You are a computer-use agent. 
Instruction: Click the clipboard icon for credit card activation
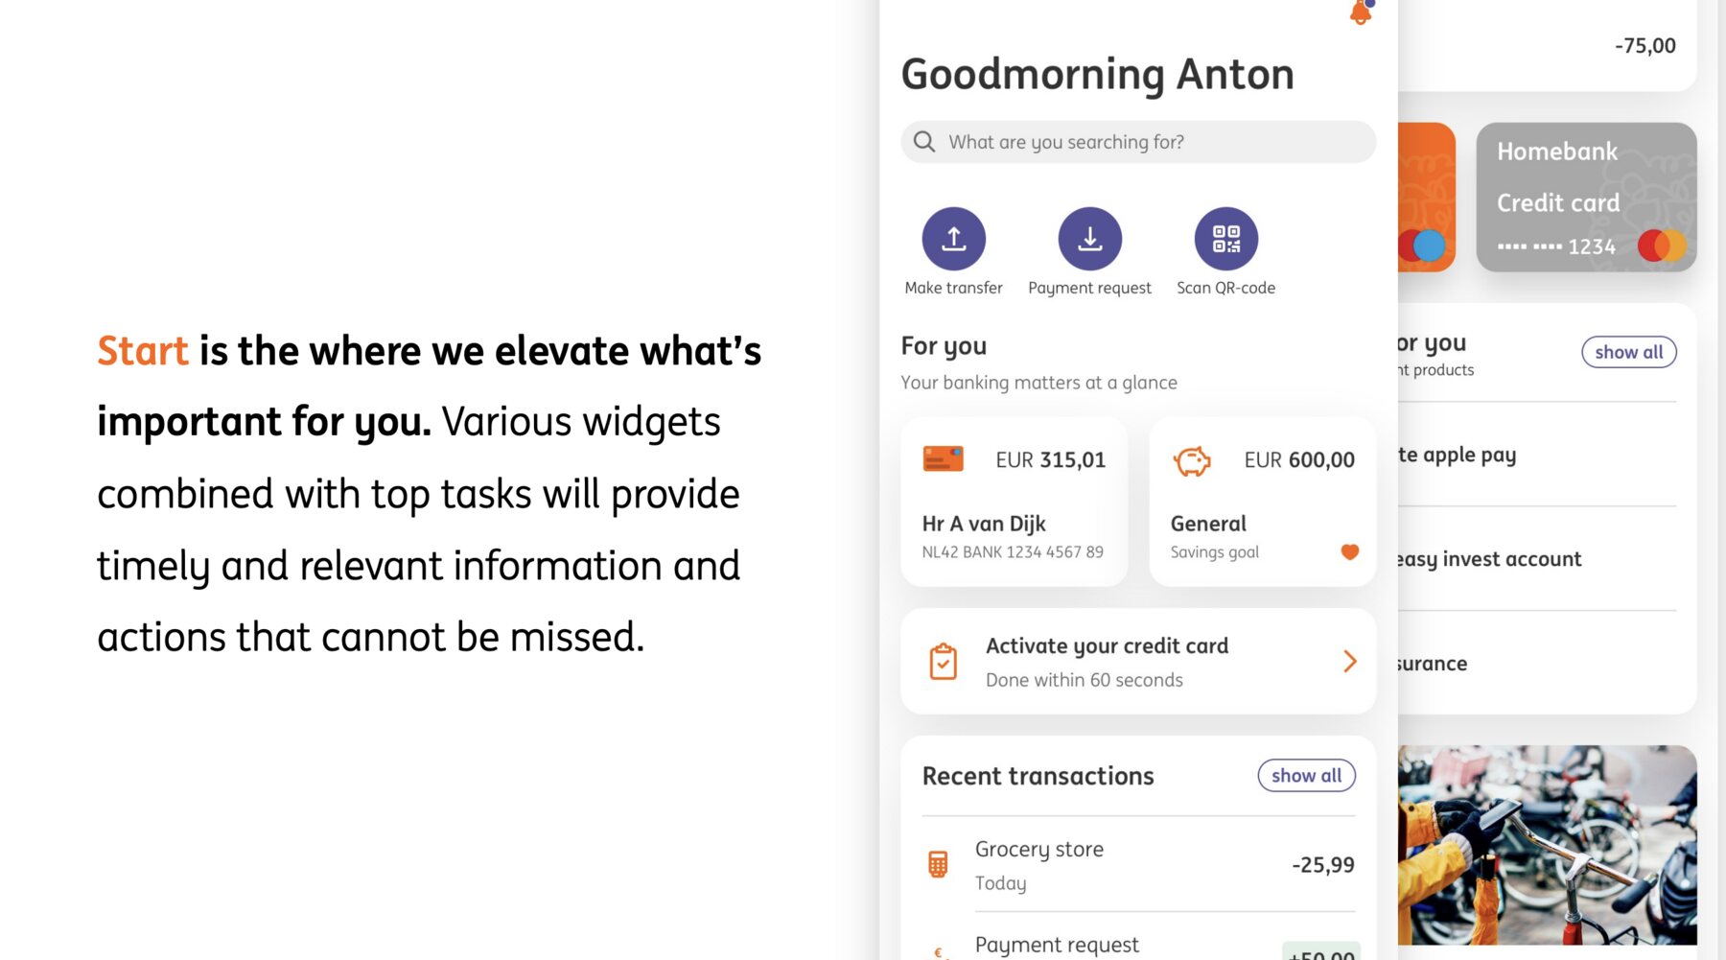pos(944,662)
